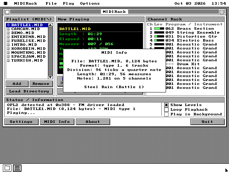229x172 pixels.
Task: Click the file icon beside TURKISH.MID
Action: point(8,61)
